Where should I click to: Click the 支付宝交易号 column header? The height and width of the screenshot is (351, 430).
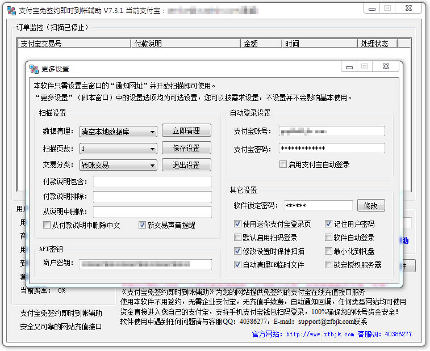click(x=74, y=44)
